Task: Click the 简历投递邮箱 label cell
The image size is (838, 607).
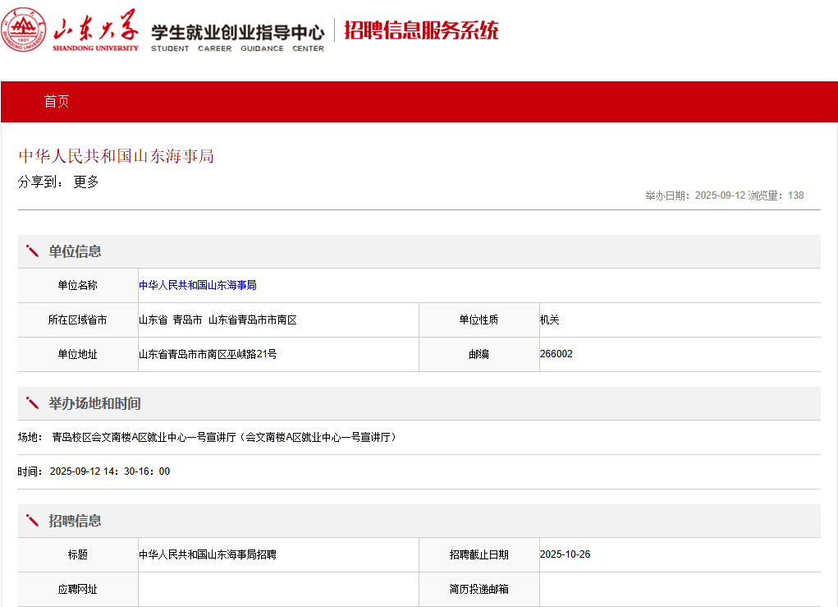Action: pyautogui.click(x=479, y=590)
